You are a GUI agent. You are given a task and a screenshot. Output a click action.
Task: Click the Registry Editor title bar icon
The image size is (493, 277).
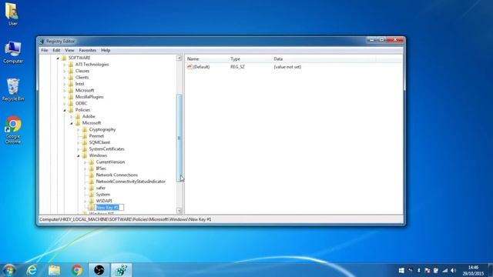tap(42, 41)
